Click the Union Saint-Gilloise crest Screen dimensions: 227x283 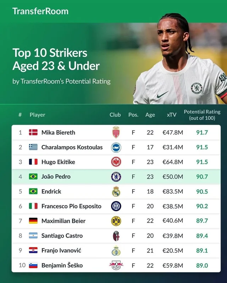116,251
